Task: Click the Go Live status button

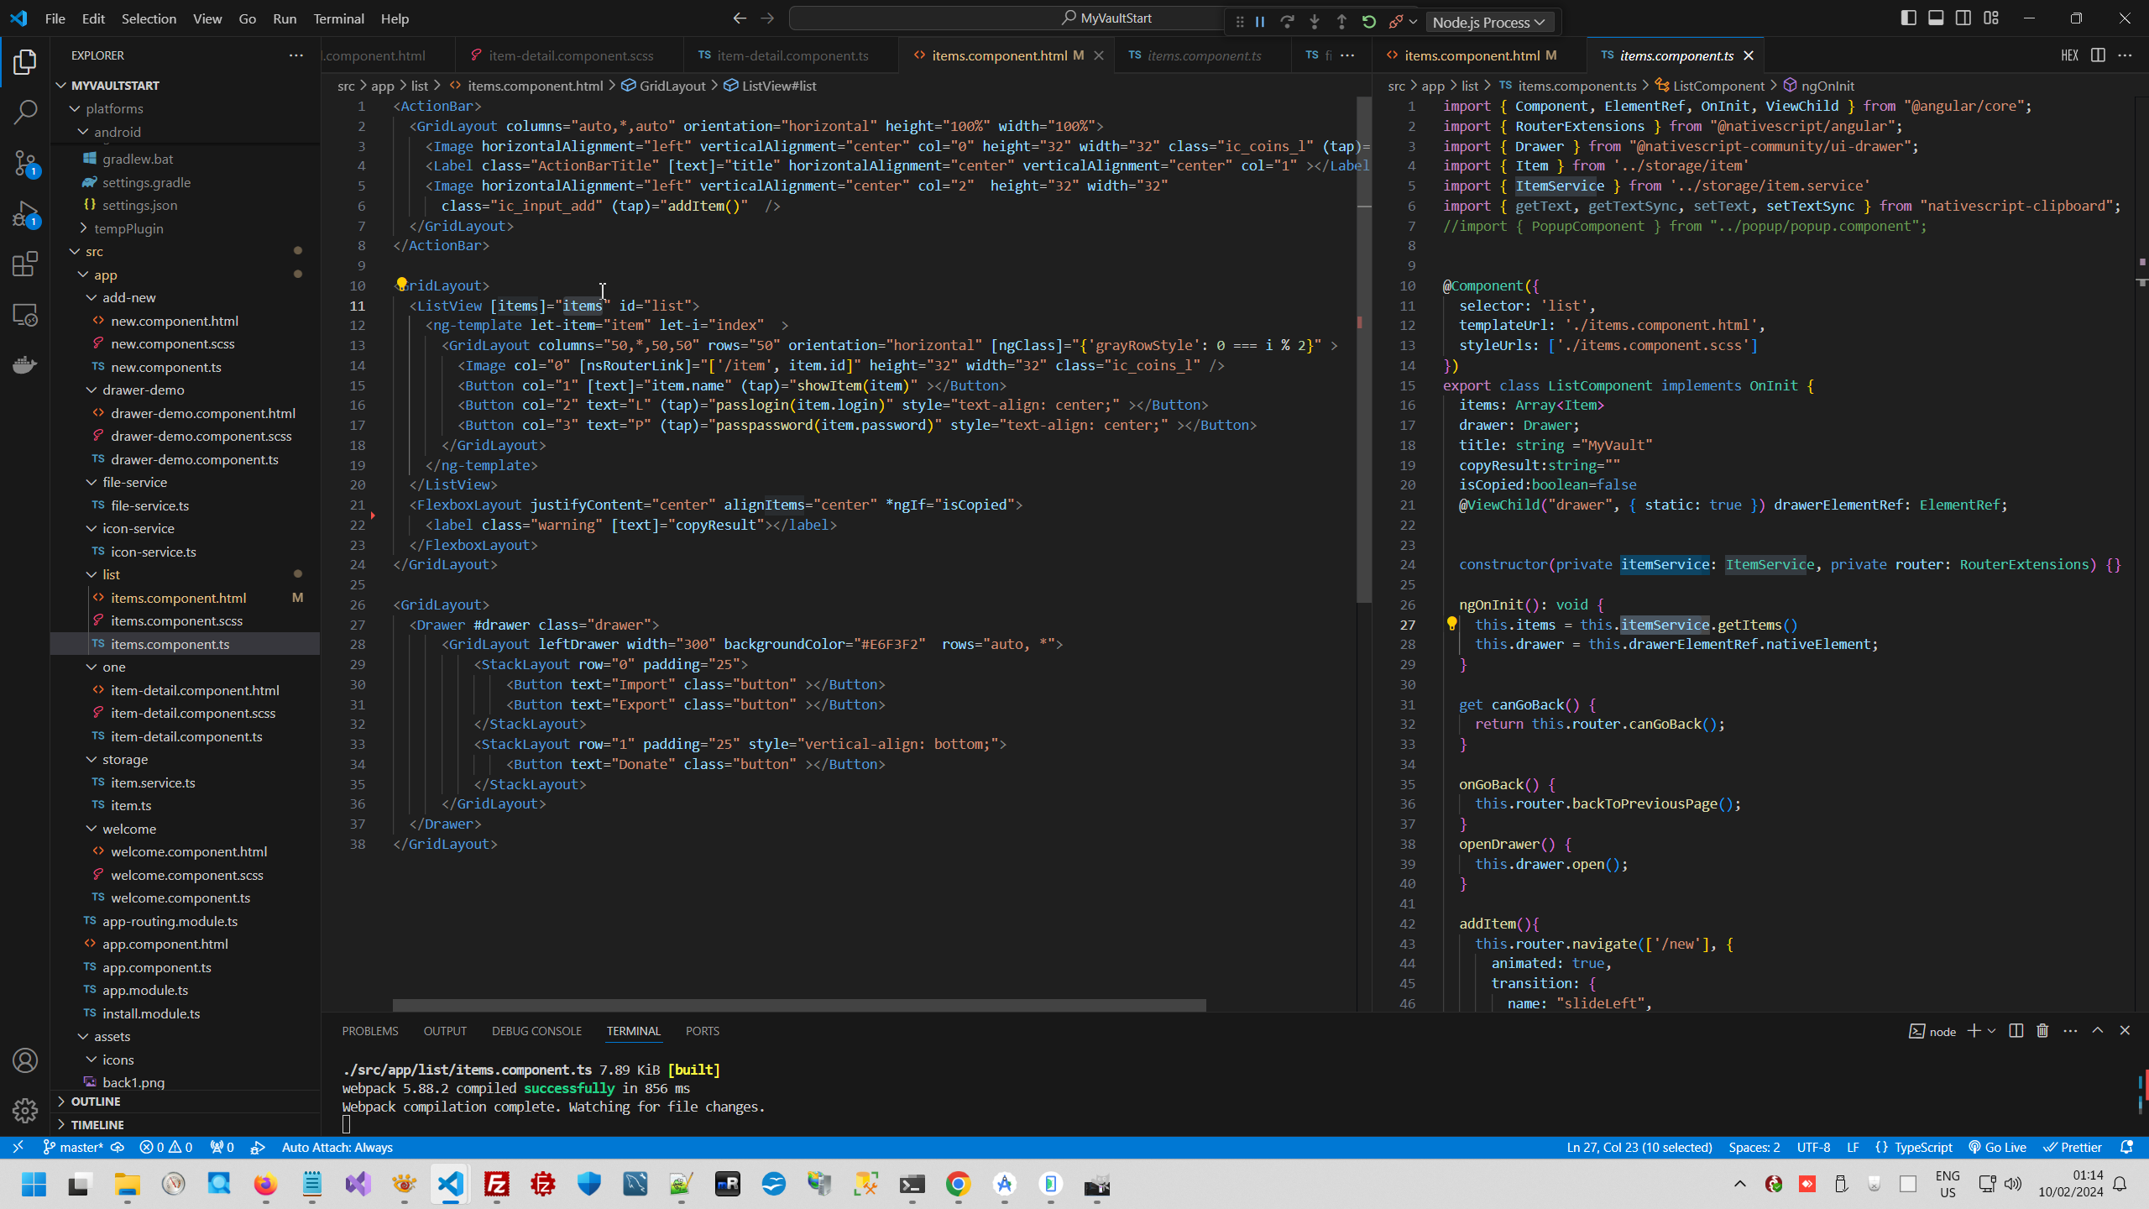Action: coord(1998,1148)
